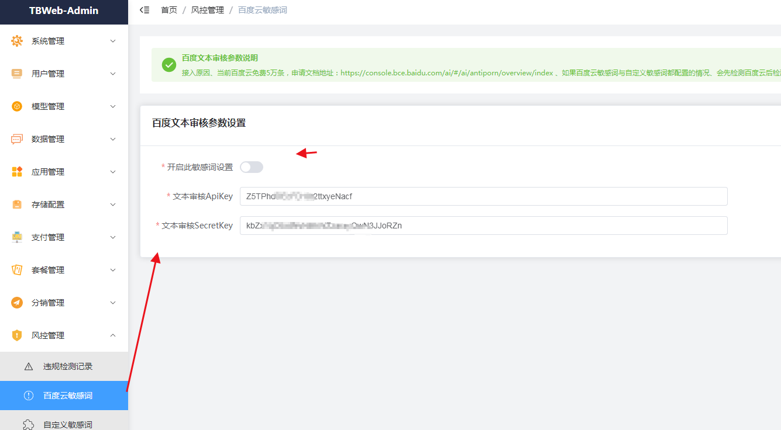Open the 支付管理 menu label
The image size is (781, 430).
tap(48, 237)
